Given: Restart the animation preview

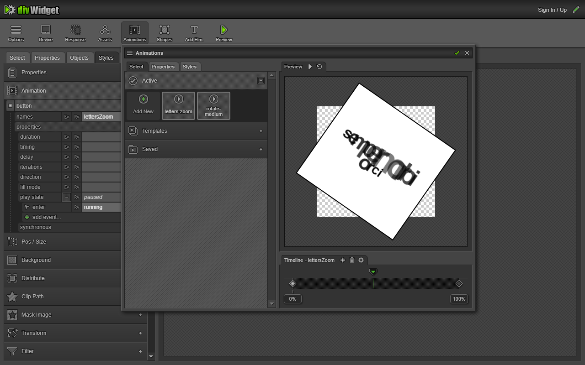Looking at the screenshot, I should pyautogui.click(x=319, y=67).
